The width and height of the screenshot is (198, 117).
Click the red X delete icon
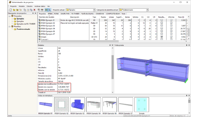(x=34, y=10)
